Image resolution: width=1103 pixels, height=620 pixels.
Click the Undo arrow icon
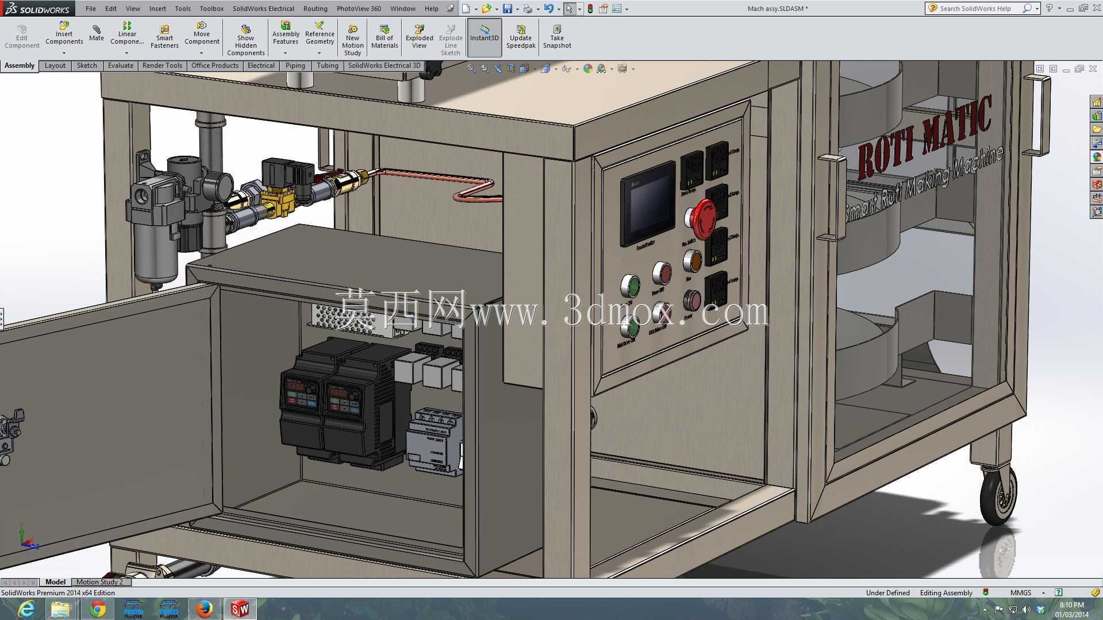pyautogui.click(x=548, y=9)
